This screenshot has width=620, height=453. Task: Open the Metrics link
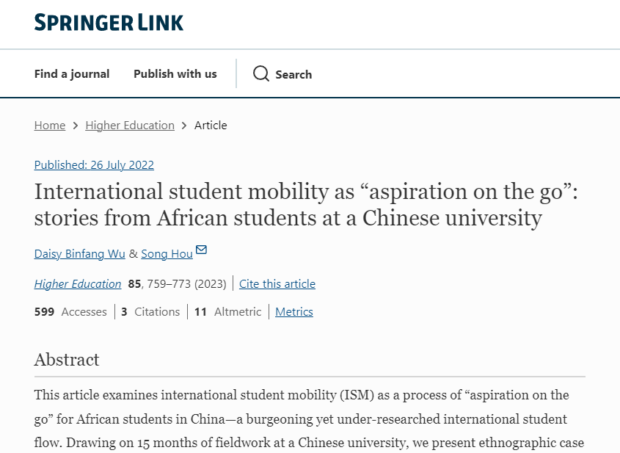coord(294,311)
